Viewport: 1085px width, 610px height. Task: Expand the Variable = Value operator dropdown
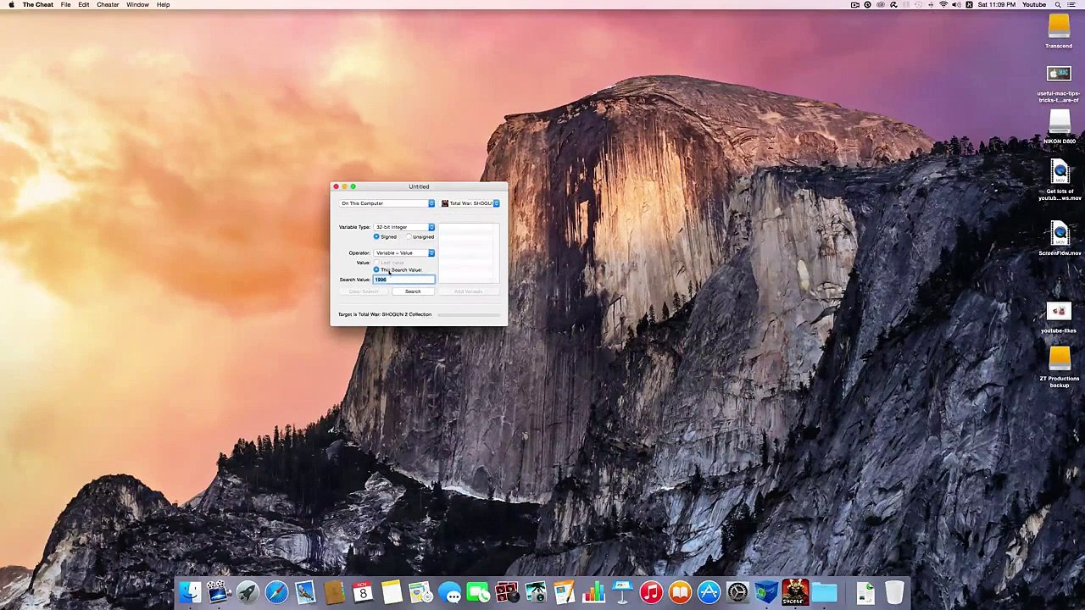pos(404,252)
